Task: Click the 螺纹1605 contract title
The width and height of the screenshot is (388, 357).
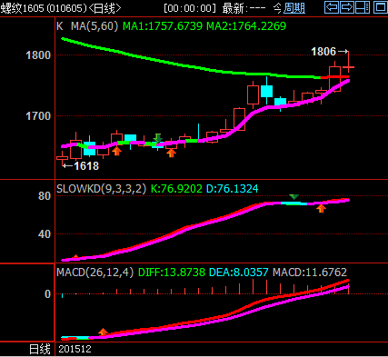Action: pos(23,8)
